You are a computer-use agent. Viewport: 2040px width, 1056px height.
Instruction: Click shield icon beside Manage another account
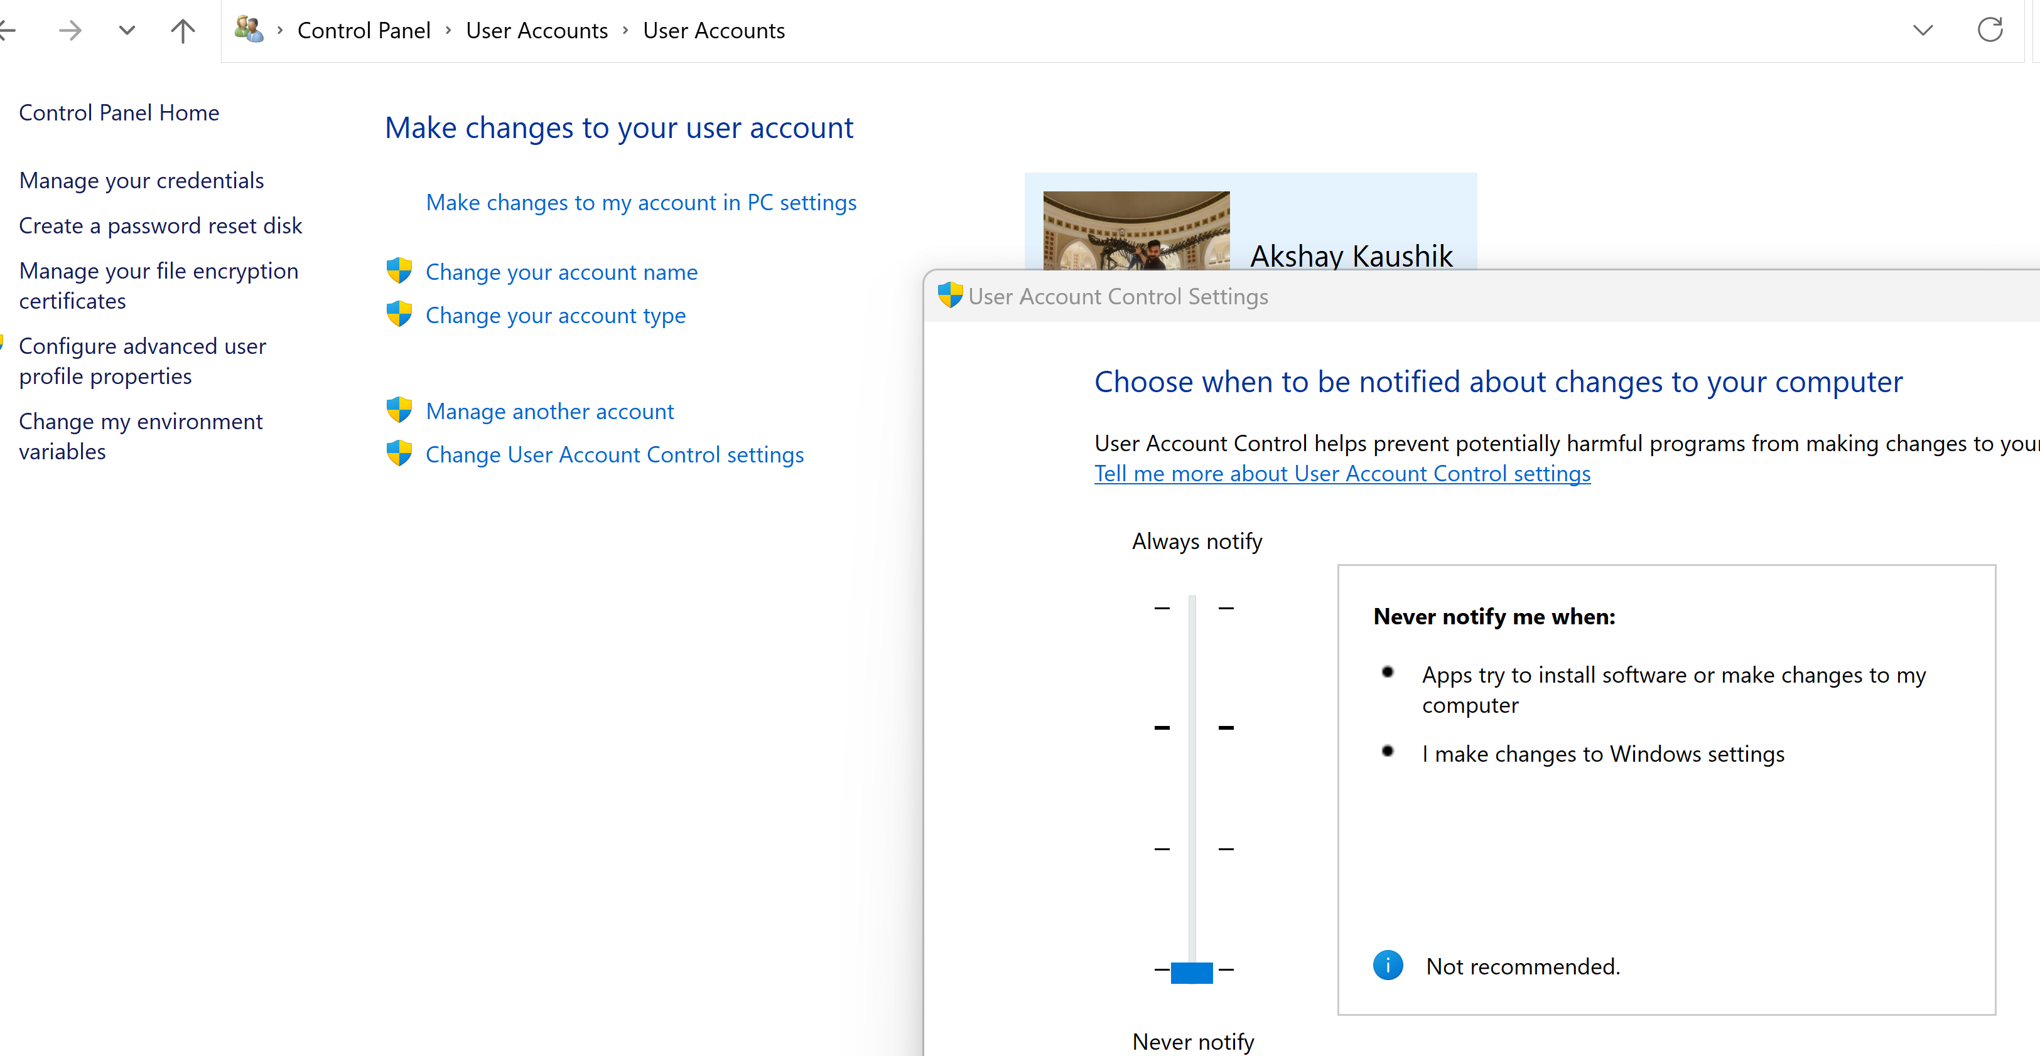(x=399, y=410)
